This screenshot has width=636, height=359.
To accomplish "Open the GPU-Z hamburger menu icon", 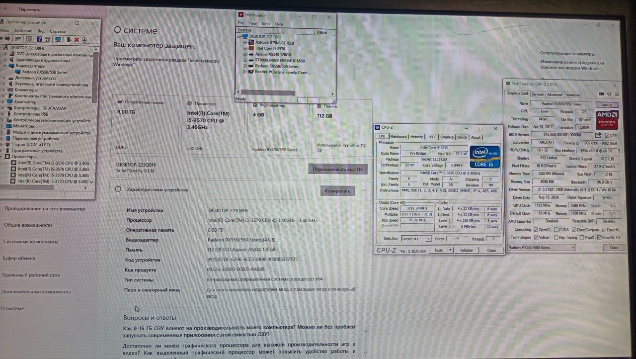I will [616, 94].
